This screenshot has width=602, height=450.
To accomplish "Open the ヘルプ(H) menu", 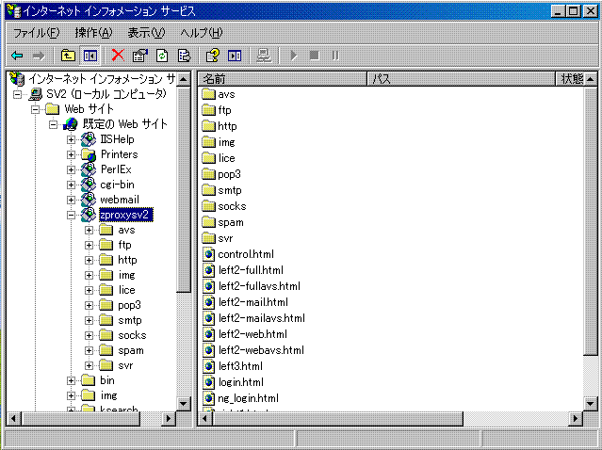I will point(202,33).
